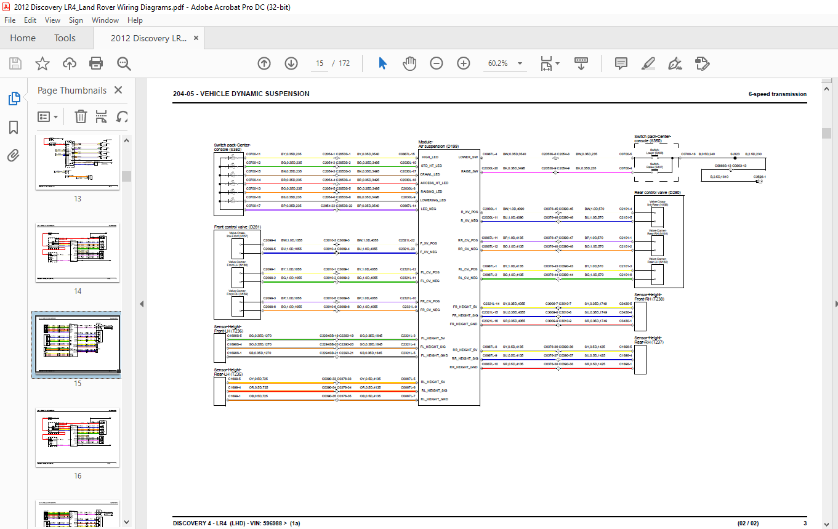Click the document-with-pencil toolbar icon
Viewport: 838px width, 529px height.
click(x=702, y=63)
